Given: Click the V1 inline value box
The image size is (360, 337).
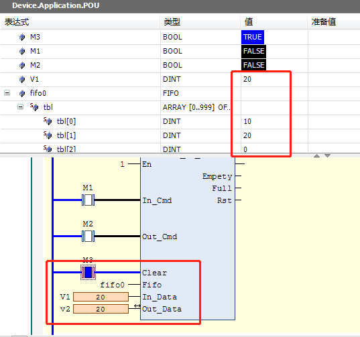Looking at the screenshot, I should (101, 297).
